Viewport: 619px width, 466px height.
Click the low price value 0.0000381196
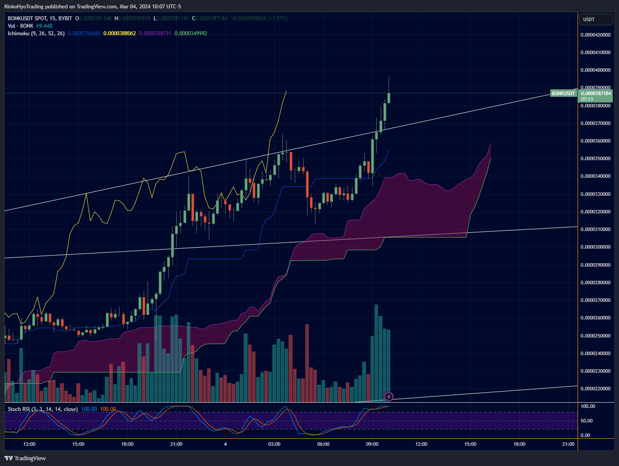pos(173,18)
